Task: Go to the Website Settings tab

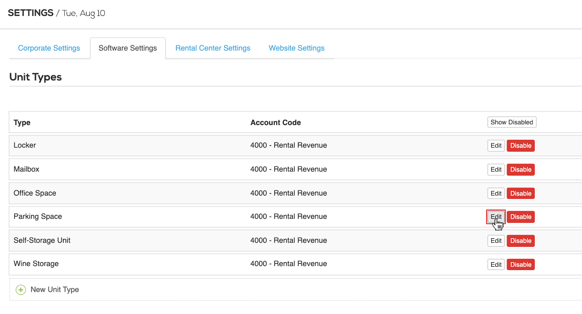Action: 296,48
